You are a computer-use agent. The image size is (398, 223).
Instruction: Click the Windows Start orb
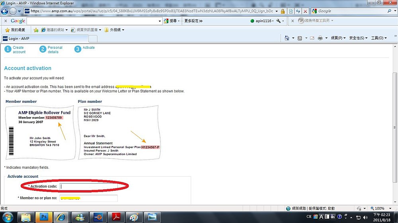pos(8,217)
